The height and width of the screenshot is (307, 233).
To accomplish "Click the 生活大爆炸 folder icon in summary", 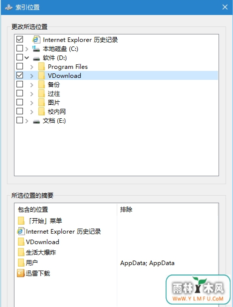I will pos(21,252).
